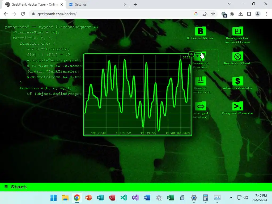Open a new browser tab
Image resolution: width=272 pixels, height=204 pixels.
click(x=135, y=5)
